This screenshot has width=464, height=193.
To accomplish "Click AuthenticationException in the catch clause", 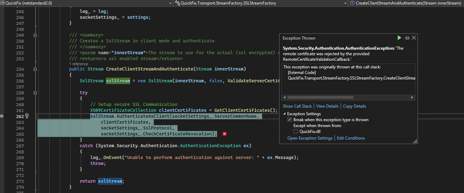I will (210, 146).
